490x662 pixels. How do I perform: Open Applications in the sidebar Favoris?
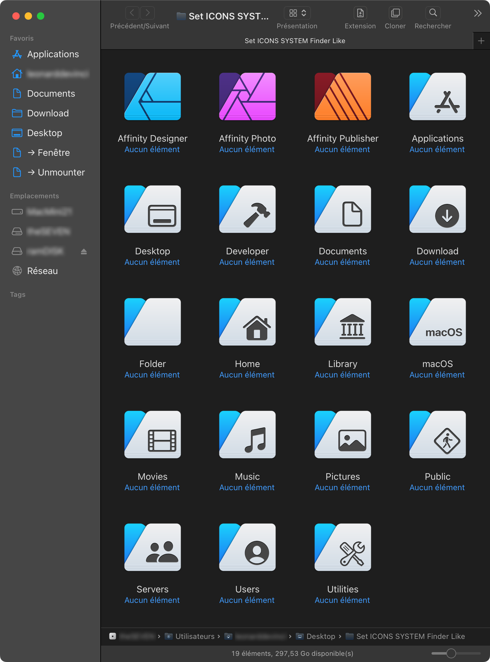50,54
